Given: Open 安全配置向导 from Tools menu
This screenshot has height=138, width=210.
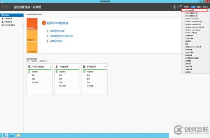Looking at the screenshot, I should 189,36.
